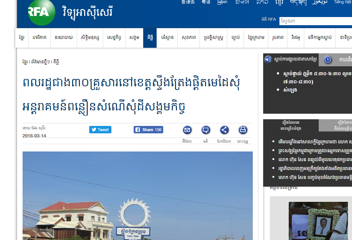Click the printer icon
The image size is (352, 240).
[243, 130]
